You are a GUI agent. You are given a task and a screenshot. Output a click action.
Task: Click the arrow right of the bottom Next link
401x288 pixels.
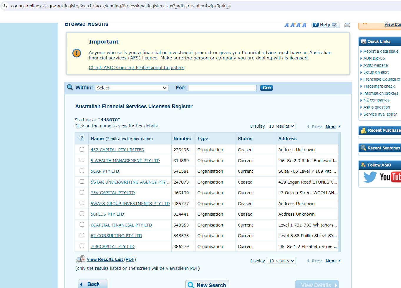339,261
